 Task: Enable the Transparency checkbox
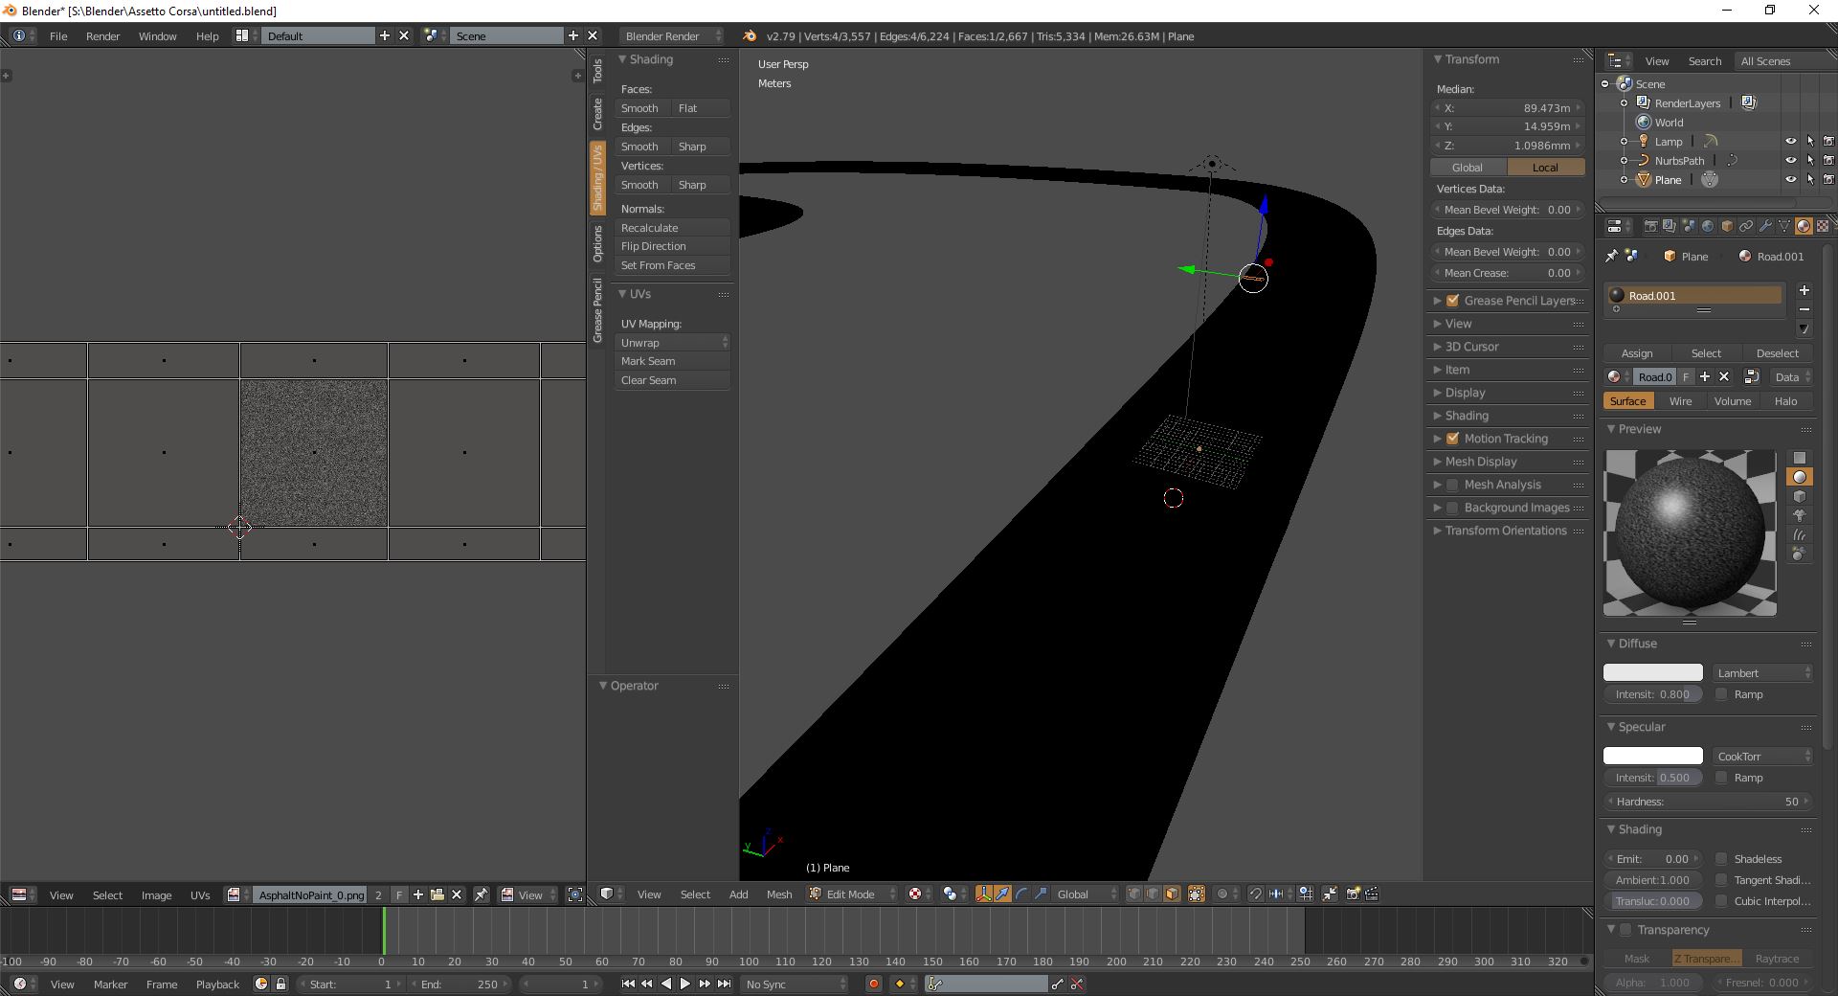pyautogui.click(x=1625, y=930)
